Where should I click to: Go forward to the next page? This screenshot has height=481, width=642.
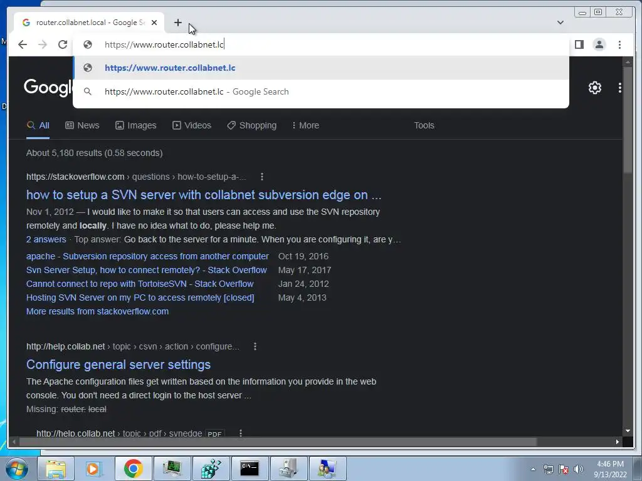tap(43, 44)
